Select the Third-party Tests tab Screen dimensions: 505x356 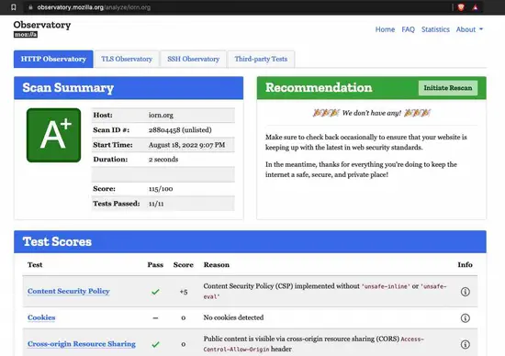[261, 59]
